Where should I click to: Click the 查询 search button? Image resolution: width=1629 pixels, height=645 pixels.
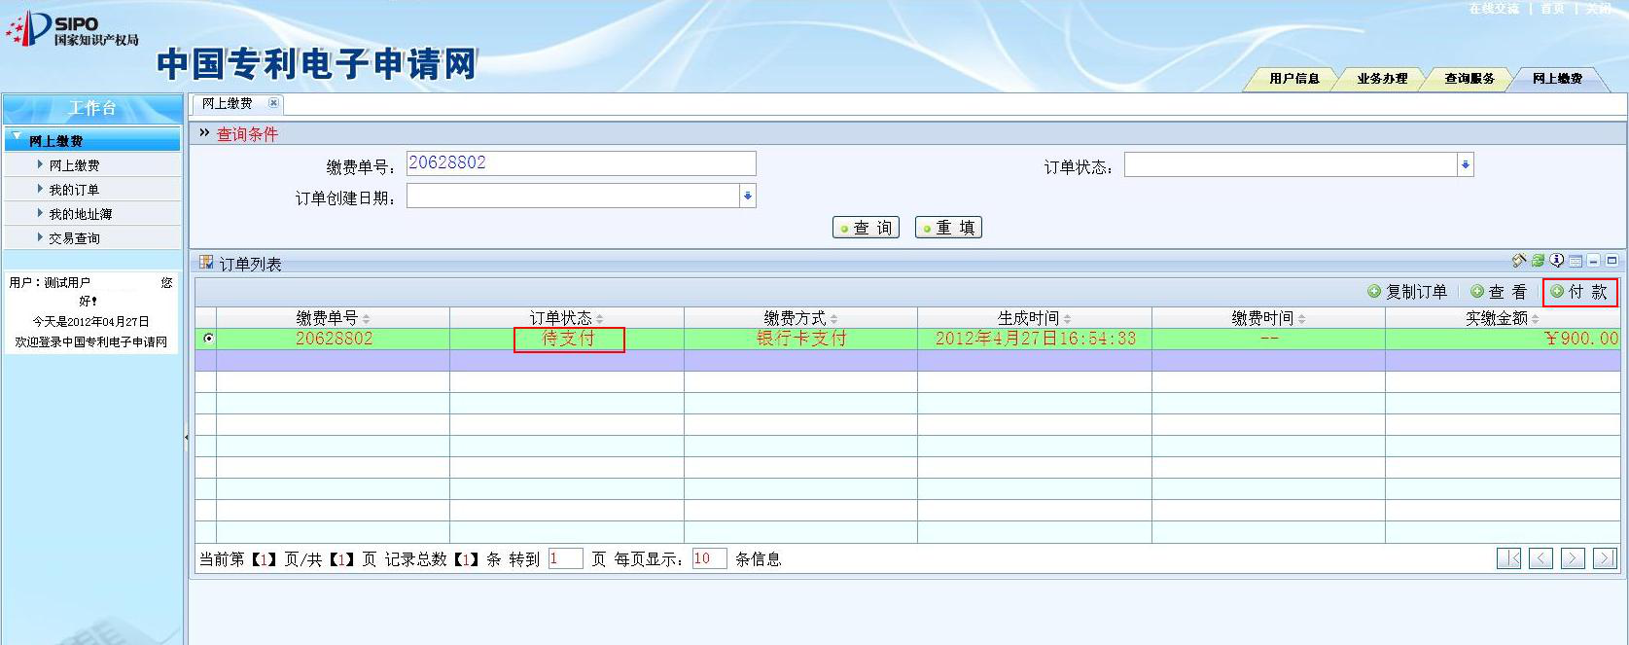[866, 228]
